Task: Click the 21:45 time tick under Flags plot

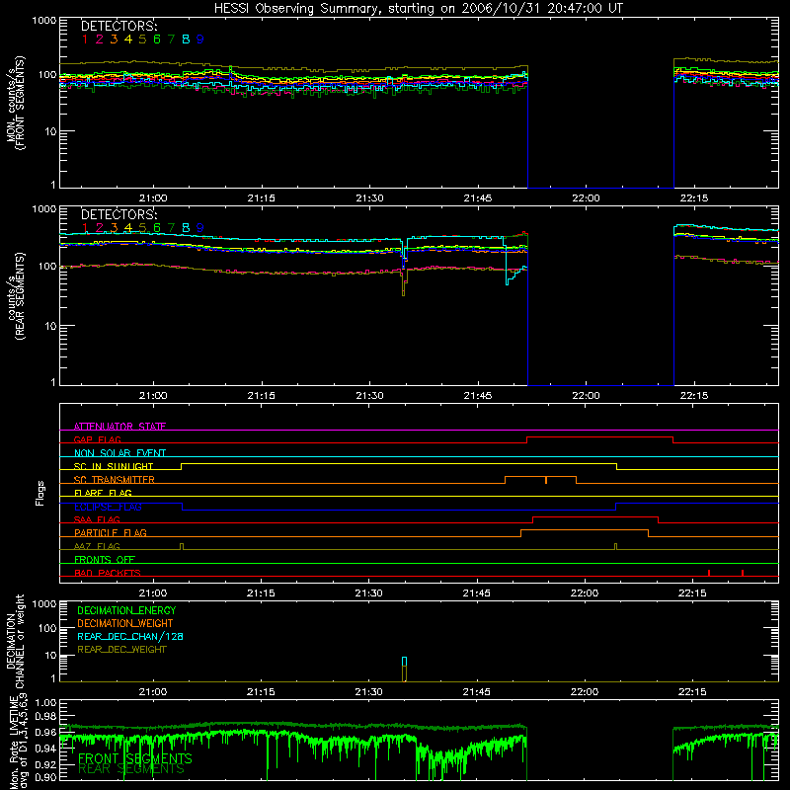Action: (x=477, y=593)
